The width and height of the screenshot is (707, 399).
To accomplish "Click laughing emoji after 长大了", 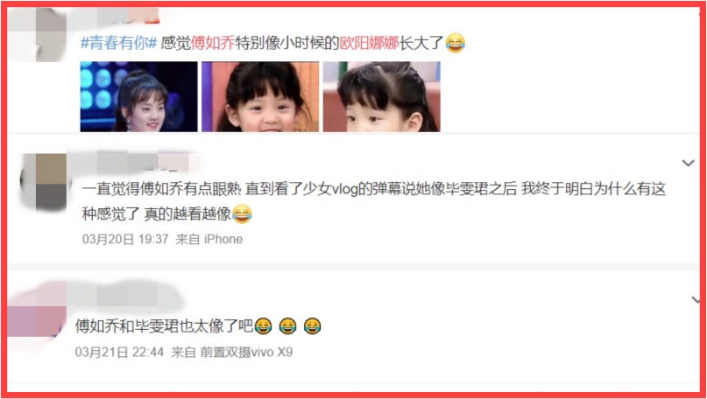I will [x=455, y=43].
